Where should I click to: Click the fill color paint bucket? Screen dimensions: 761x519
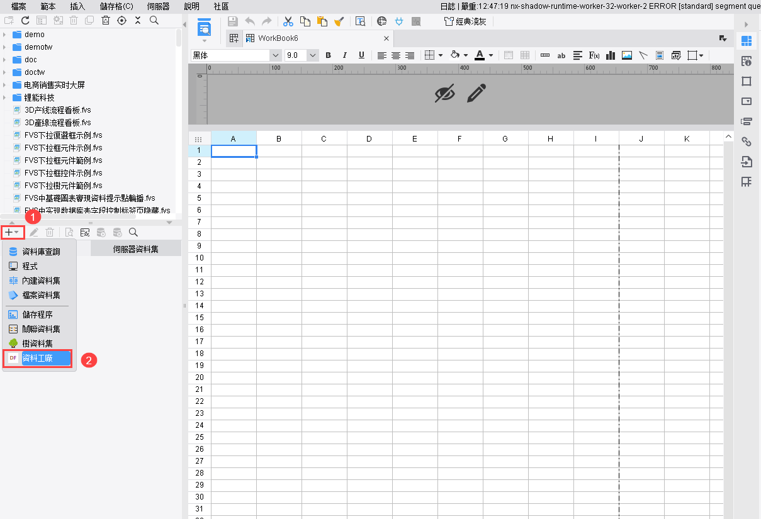pos(456,55)
